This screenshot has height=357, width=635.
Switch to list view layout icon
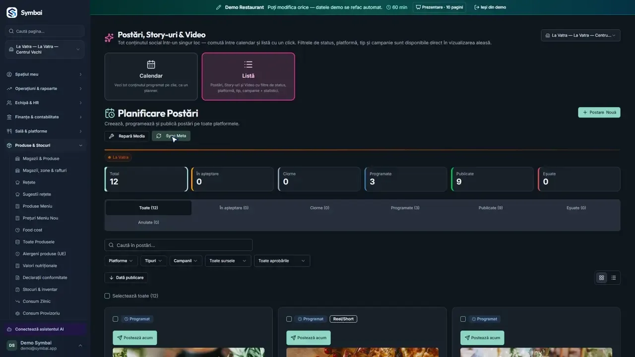[614, 278]
